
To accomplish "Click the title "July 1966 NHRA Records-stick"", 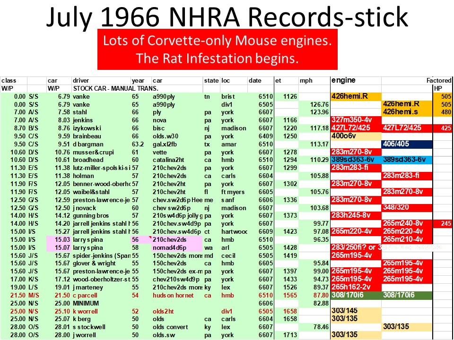I will click(227, 17).
